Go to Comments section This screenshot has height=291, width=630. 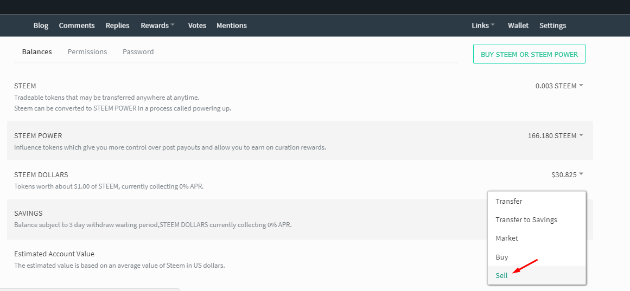(77, 25)
